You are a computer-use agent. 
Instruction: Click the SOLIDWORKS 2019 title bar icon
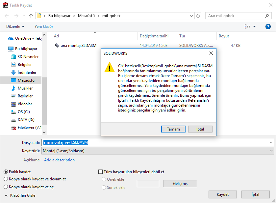pyautogui.click(x=6, y=5)
